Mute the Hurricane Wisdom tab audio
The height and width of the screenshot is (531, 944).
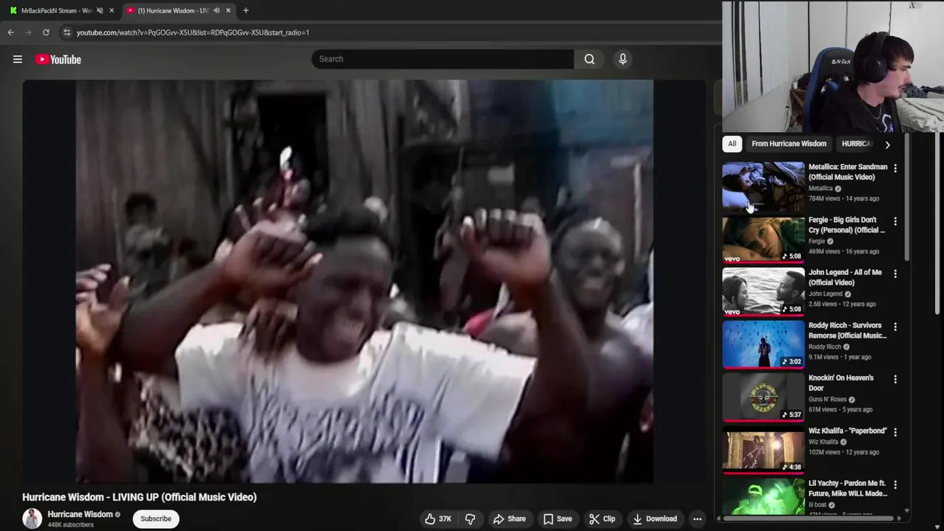[x=216, y=10]
